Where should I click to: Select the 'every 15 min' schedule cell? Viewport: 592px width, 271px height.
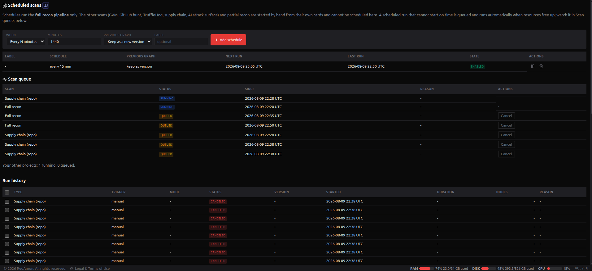point(60,66)
